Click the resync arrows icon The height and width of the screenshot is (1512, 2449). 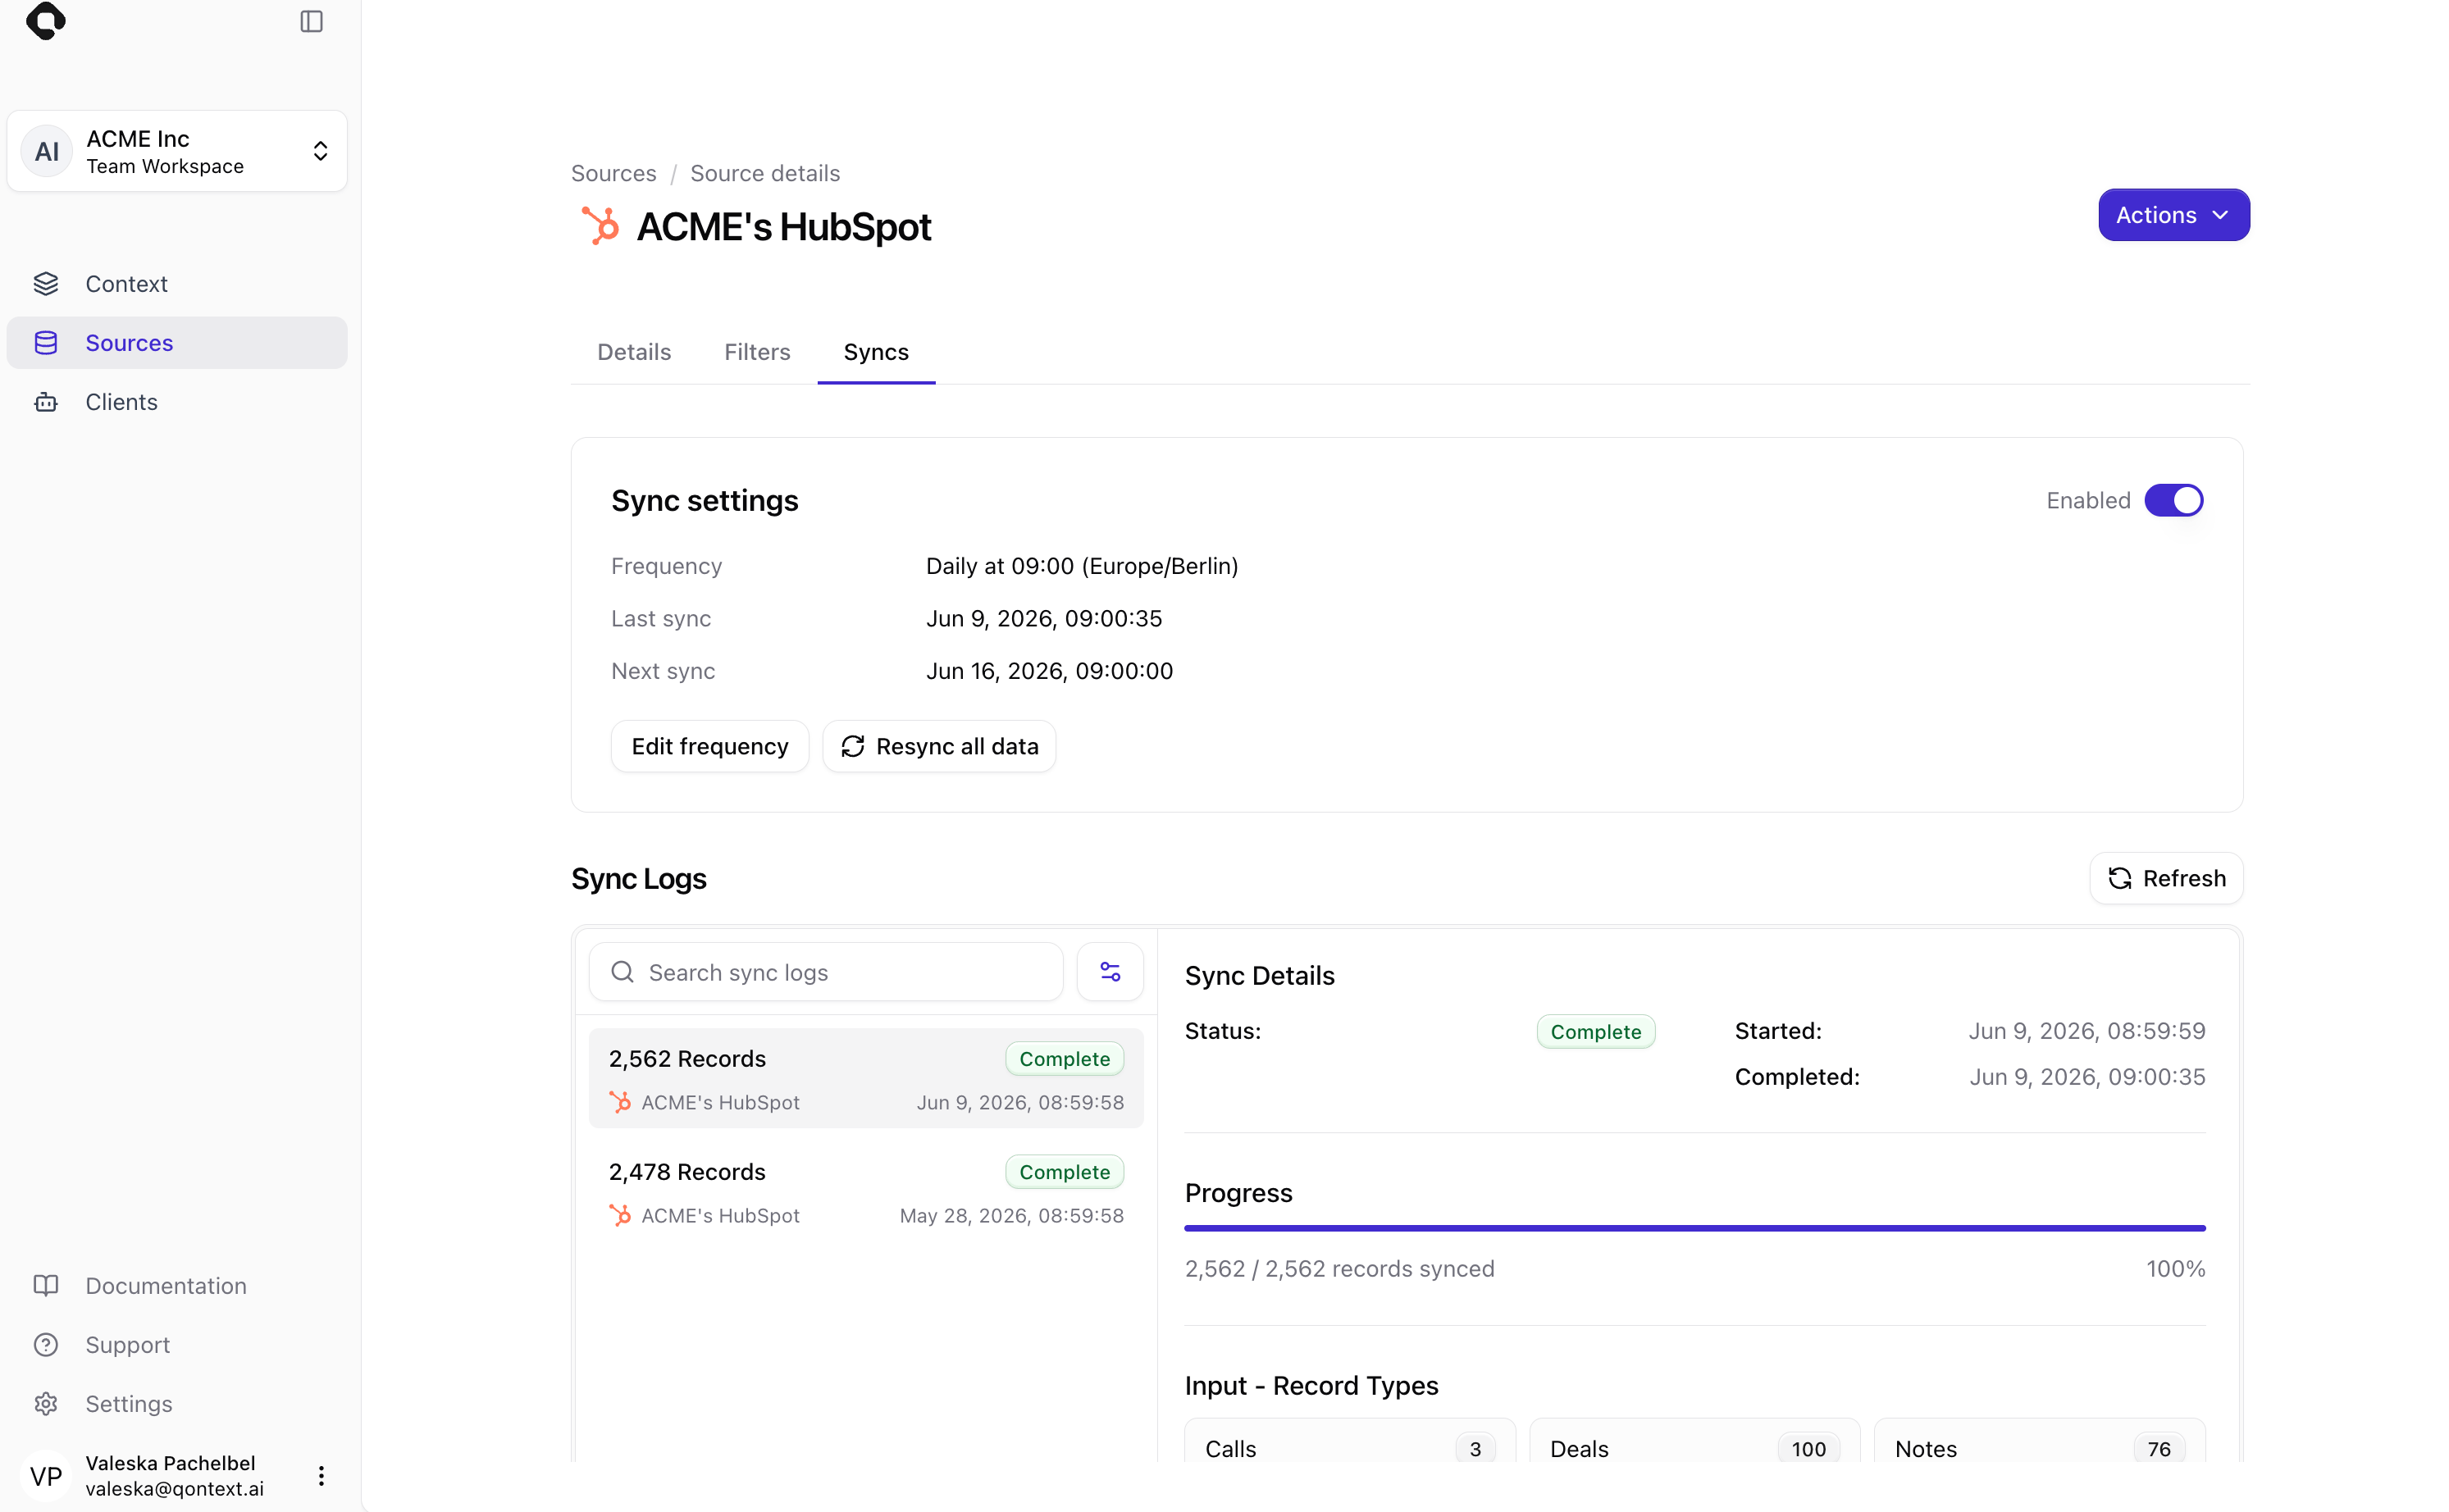(x=853, y=747)
